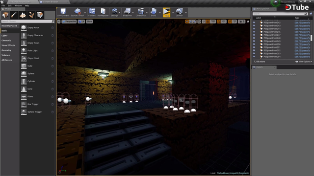Click the Edit PSSpawnPoint link for PSSpawnPoint249

(302, 41)
